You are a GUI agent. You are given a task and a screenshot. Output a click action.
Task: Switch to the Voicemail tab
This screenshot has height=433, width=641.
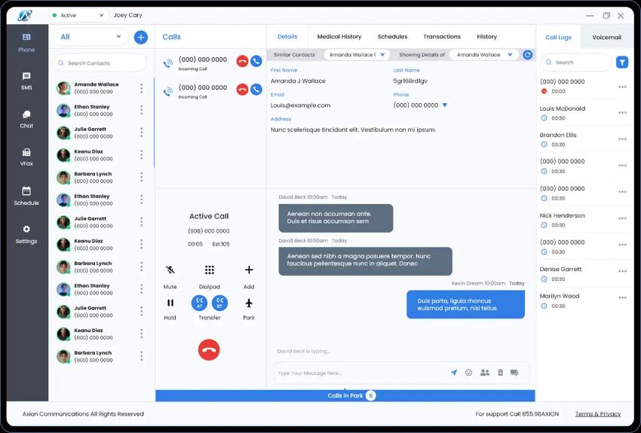606,37
